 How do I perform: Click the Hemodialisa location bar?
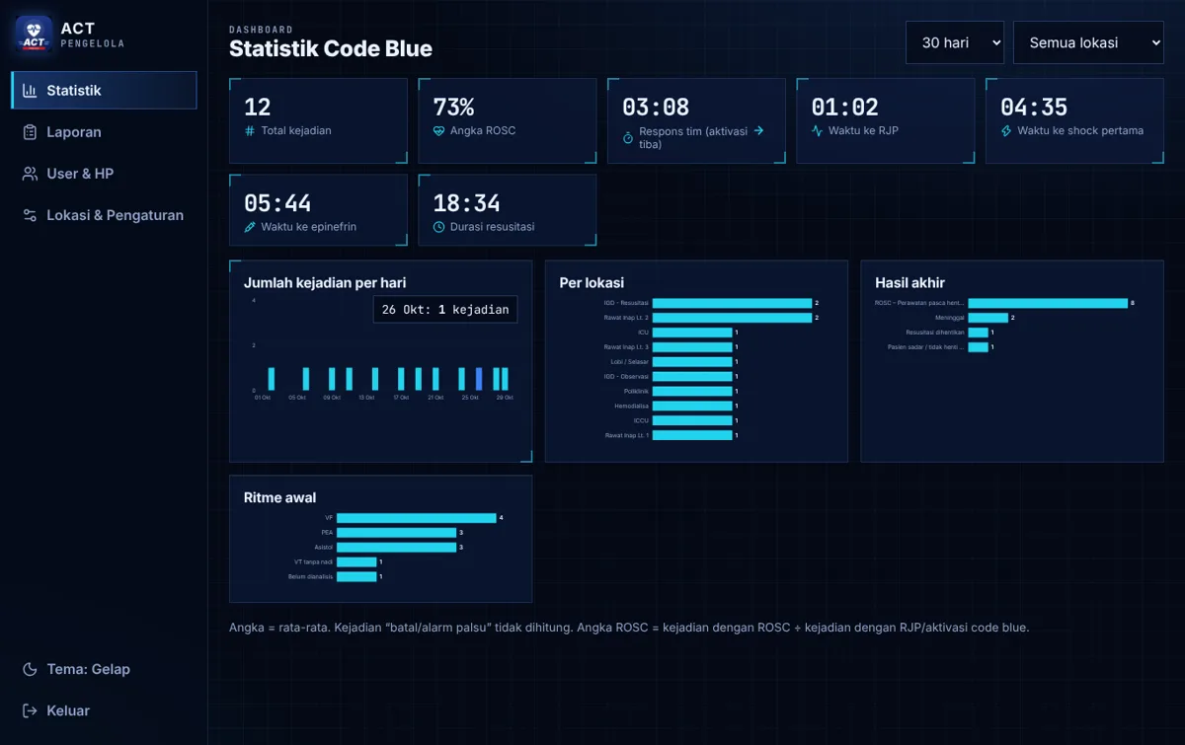tap(692, 406)
